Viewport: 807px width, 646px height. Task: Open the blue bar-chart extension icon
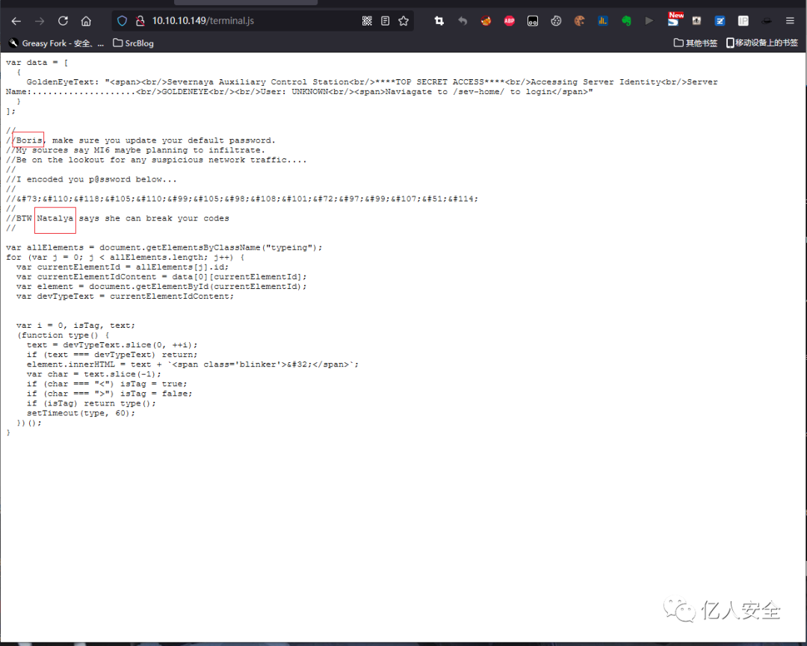pyautogui.click(x=603, y=21)
